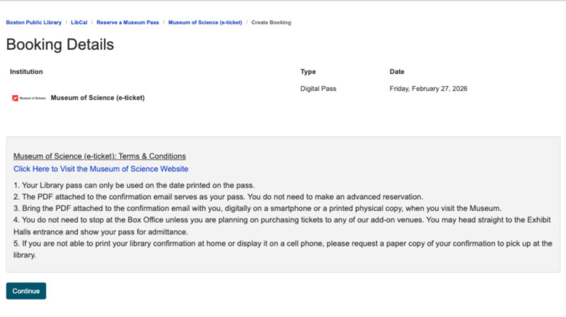Click the Museum of Science logo image

[29, 98]
